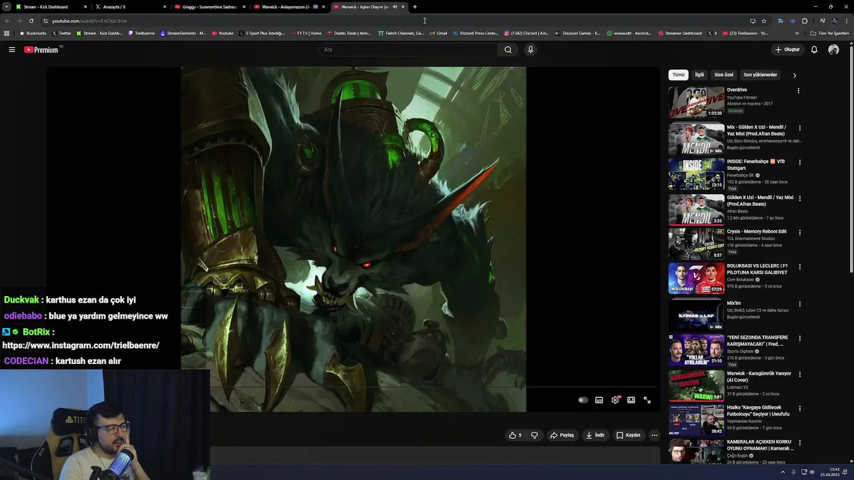
Task: Open options for the Overdrive video
Action: (799, 91)
